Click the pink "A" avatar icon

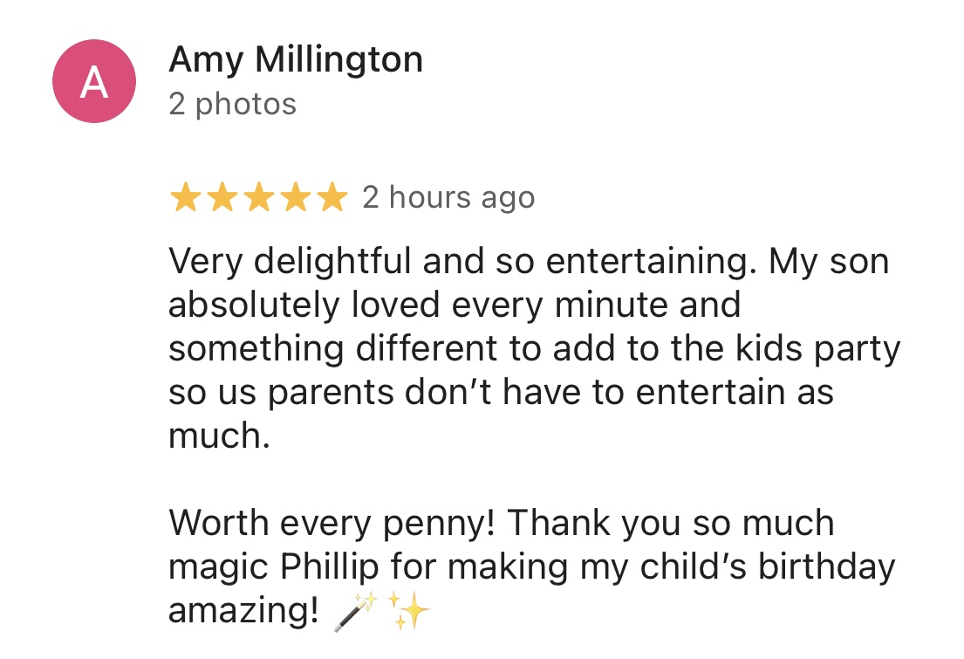pos(94,81)
